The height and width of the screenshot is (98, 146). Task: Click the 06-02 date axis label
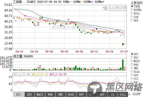[79, 52]
